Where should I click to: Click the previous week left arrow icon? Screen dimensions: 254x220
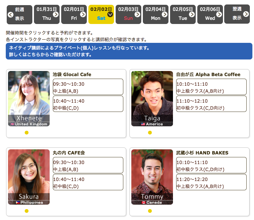pos(10,14)
